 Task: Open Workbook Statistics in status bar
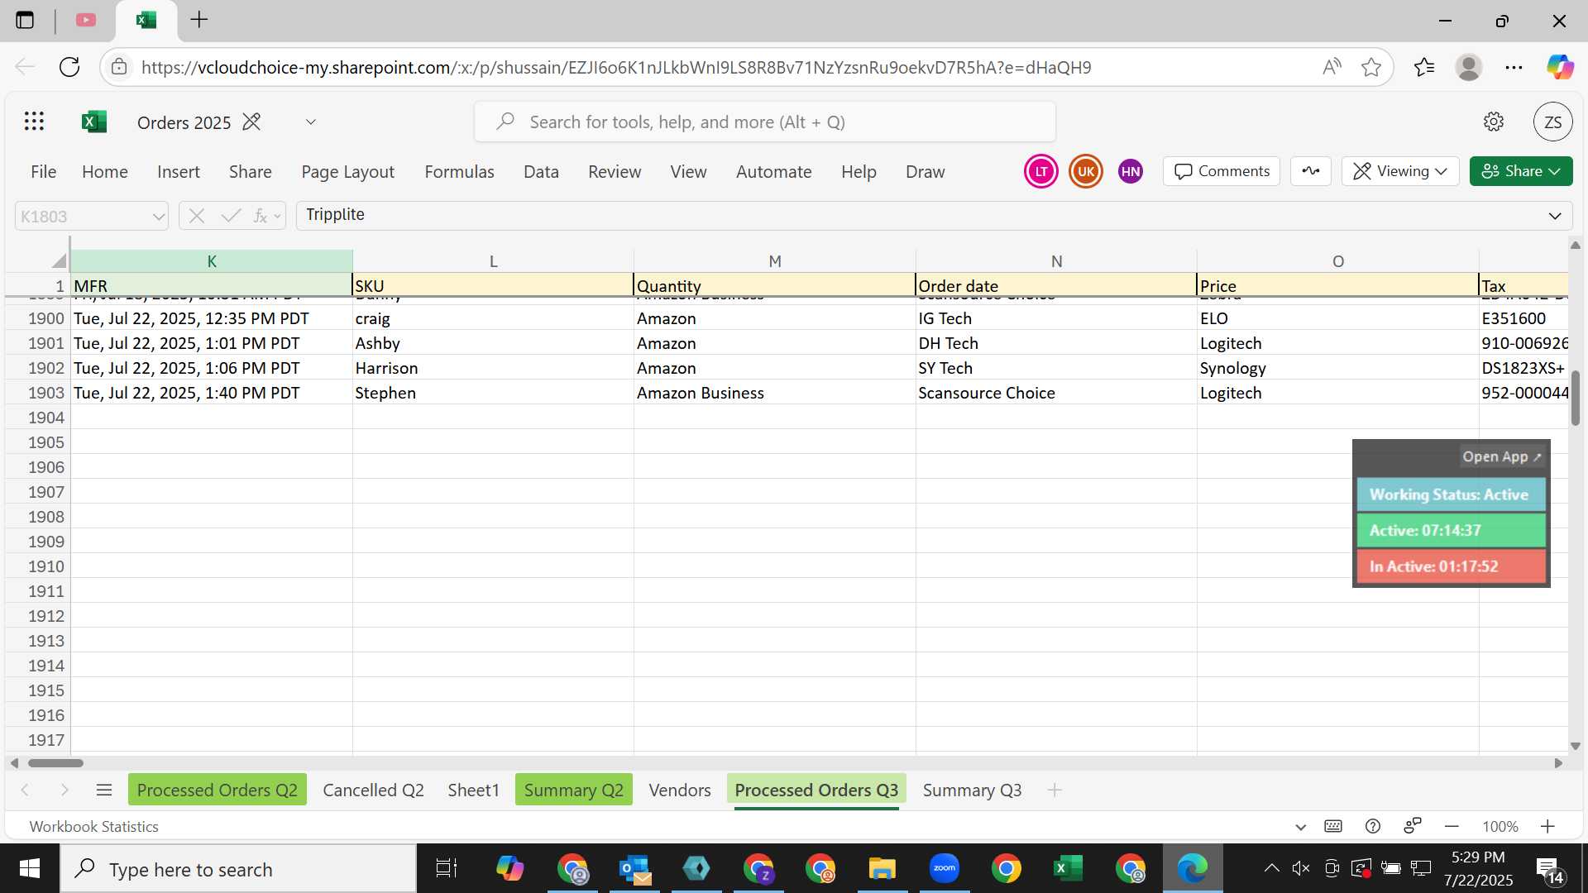click(93, 826)
